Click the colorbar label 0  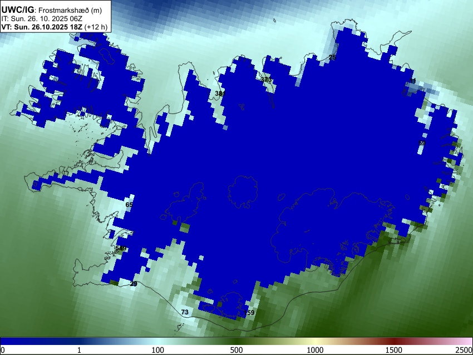click(3, 350)
